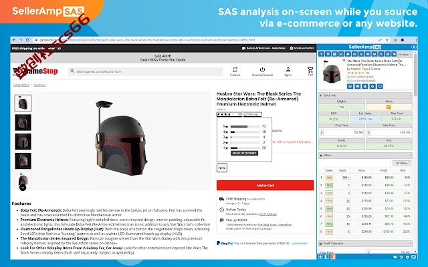Click the star ratings summary box
Image resolution: width=428 pixels, height=267 pixels.
click(x=239, y=114)
